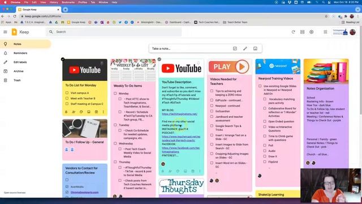Select the To Do List for Monday note checkmark
The image size is (362, 204).
63,59
